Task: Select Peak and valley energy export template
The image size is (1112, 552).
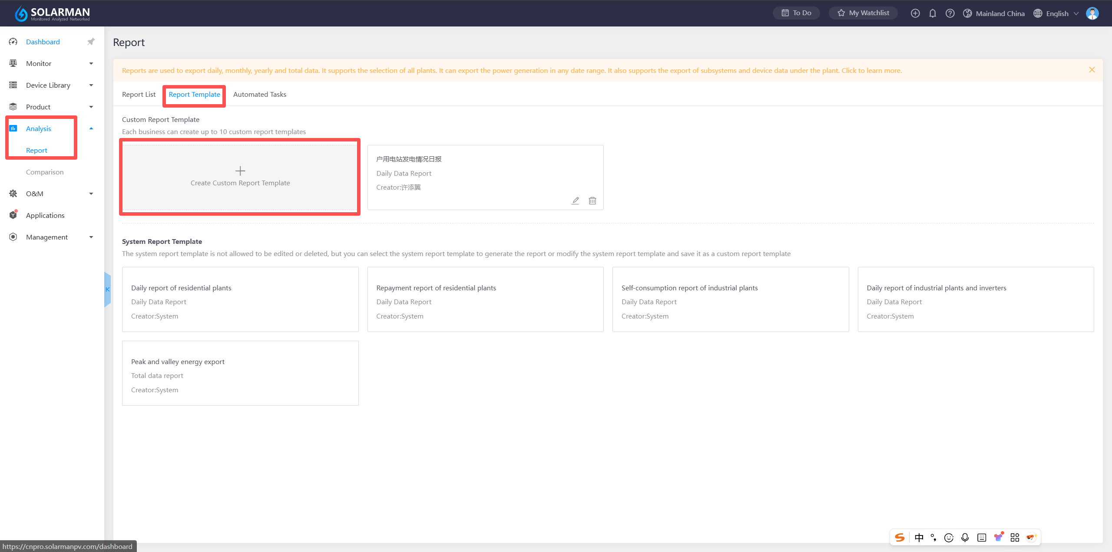Action: (240, 373)
